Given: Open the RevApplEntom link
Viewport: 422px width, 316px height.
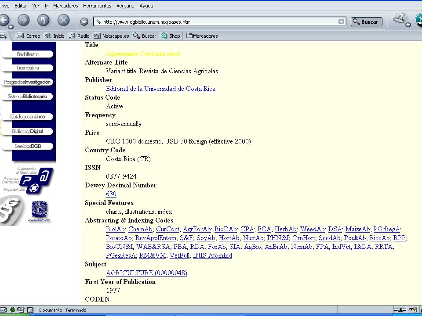Looking at the screenshot, I should tap(156, 238).
